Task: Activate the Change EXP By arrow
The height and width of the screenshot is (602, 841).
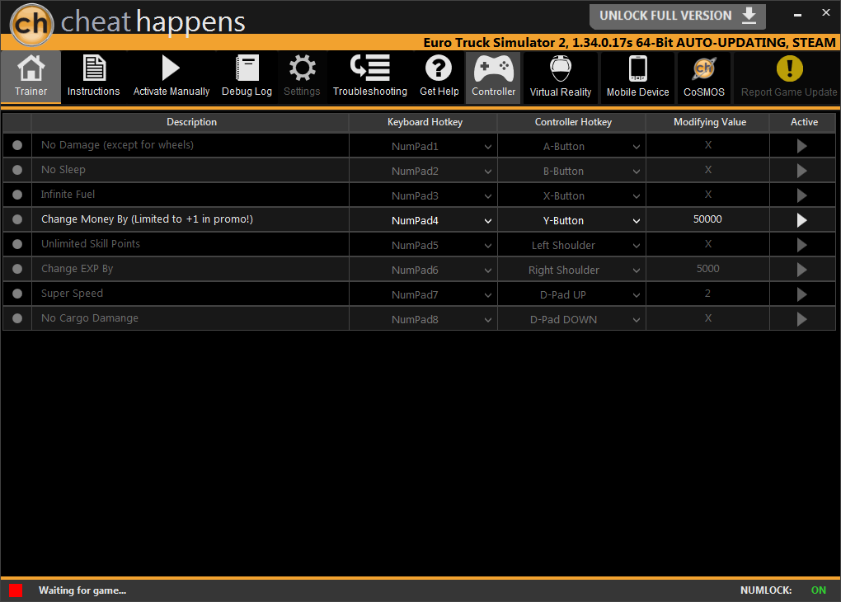Action: [x=802, y=270]
